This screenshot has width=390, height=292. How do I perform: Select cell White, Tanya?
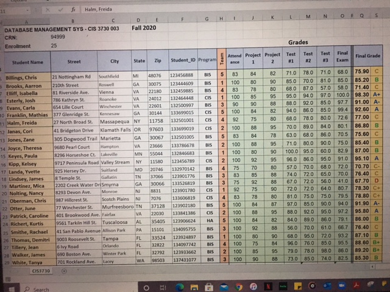pyautogui.click(x=34, y=262)
